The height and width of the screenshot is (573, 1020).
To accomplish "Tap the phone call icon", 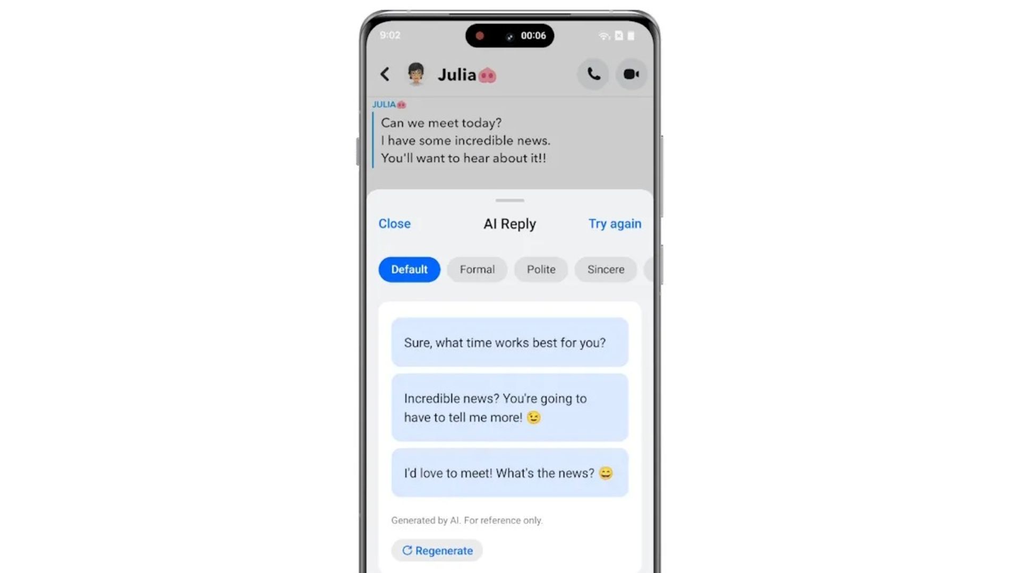I will click(593, 74).
